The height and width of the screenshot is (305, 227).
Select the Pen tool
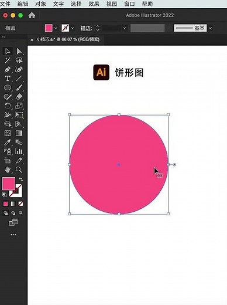(8, 69)
